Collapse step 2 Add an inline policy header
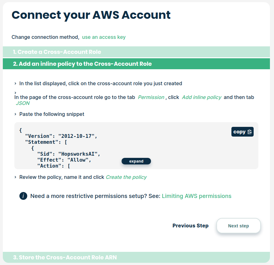This screenshot has width=274, height=265. (x=82, y=64)
